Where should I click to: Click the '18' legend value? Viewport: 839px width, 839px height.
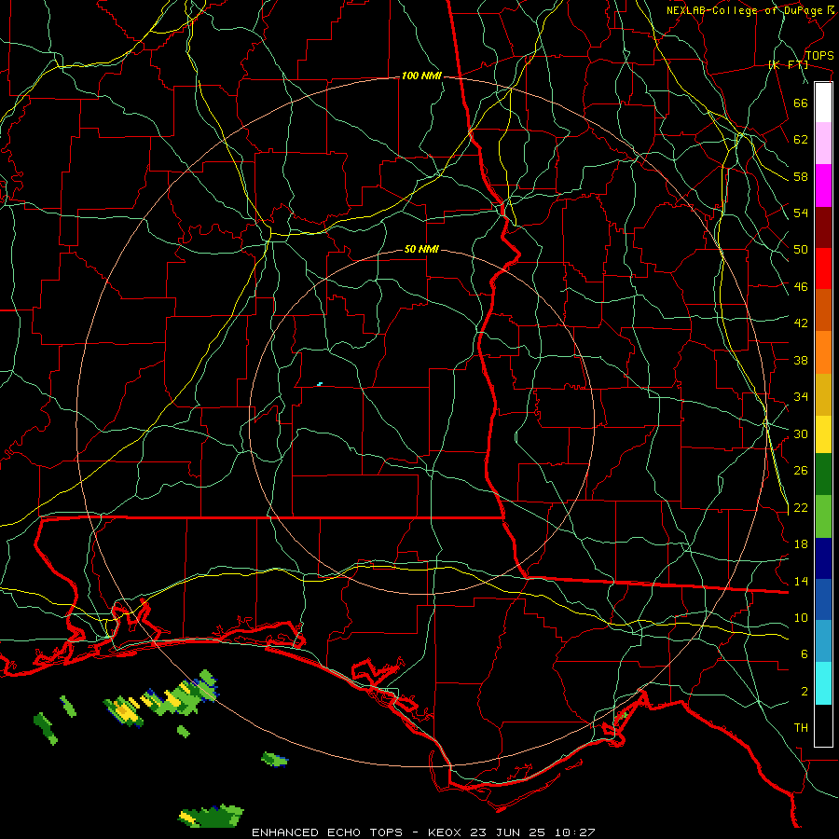[801, 544]
